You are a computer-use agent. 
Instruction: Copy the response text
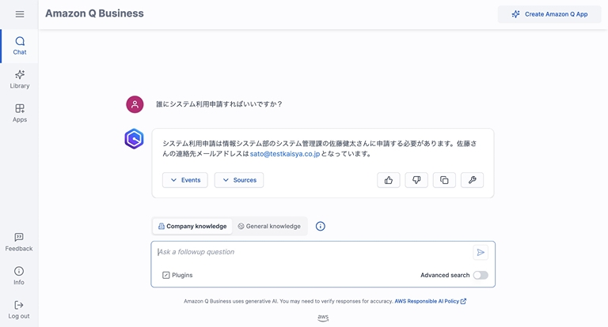[x=444, y=180]
